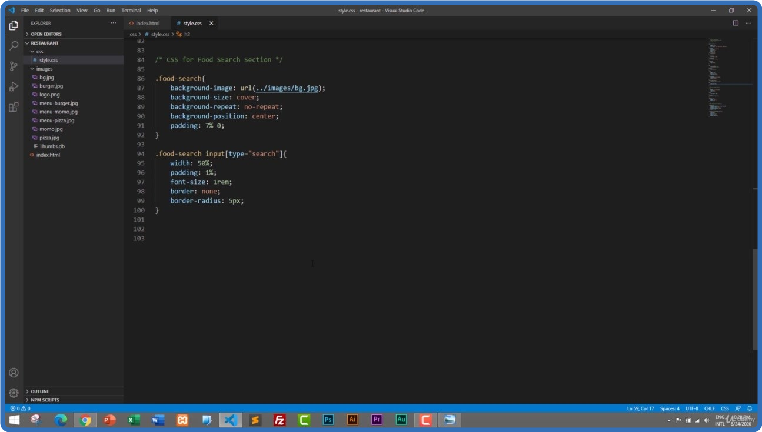
Task: Collapse the css folder in Explorer
Action: pos(39,52)
